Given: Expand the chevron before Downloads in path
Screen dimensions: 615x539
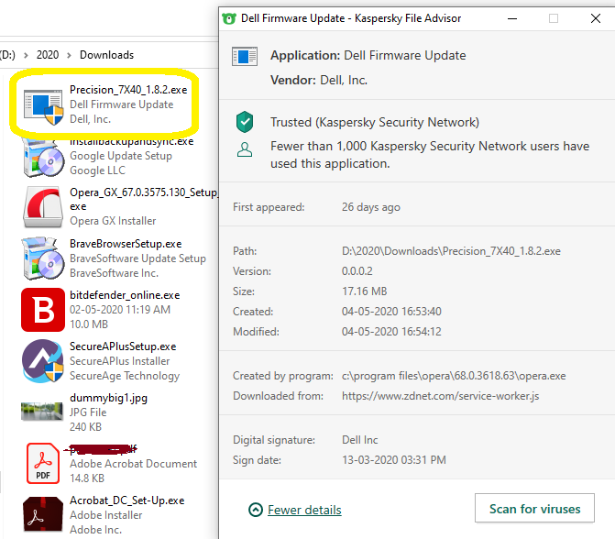Looking at the screenshot, I should point(70,55).
